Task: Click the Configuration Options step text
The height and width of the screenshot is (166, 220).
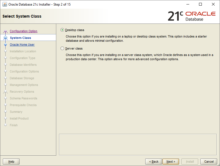Action: point(24,72)
